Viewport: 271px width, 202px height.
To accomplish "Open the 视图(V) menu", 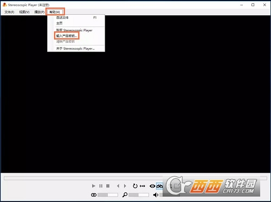I will [24, 12].
